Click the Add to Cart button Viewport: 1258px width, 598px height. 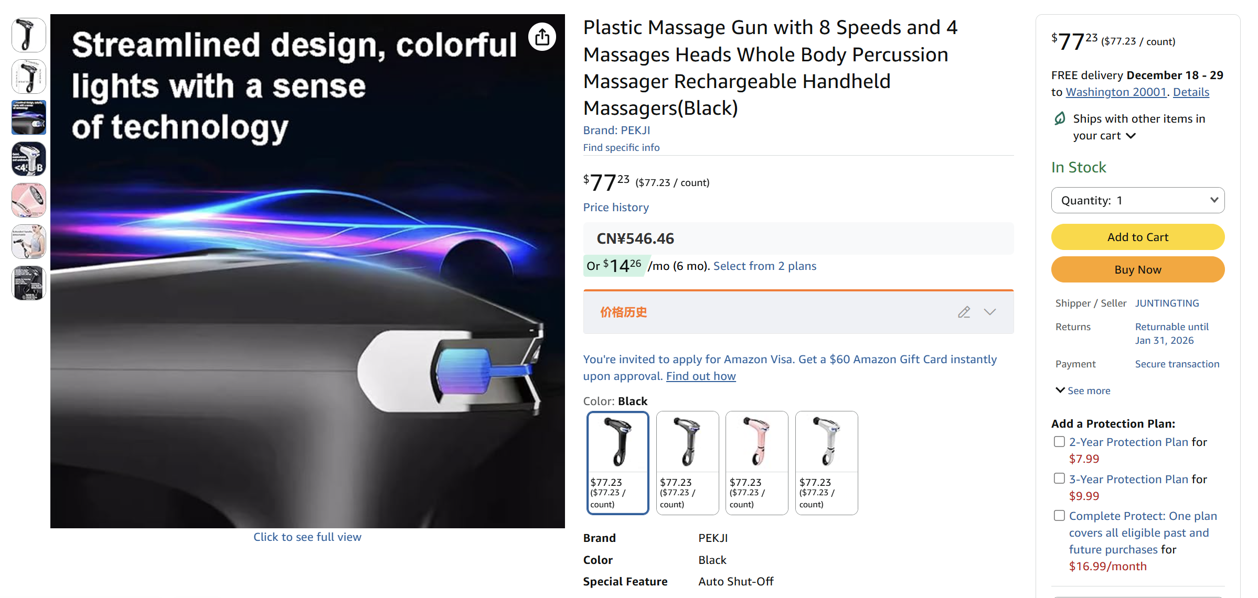tap(1137, 237)
